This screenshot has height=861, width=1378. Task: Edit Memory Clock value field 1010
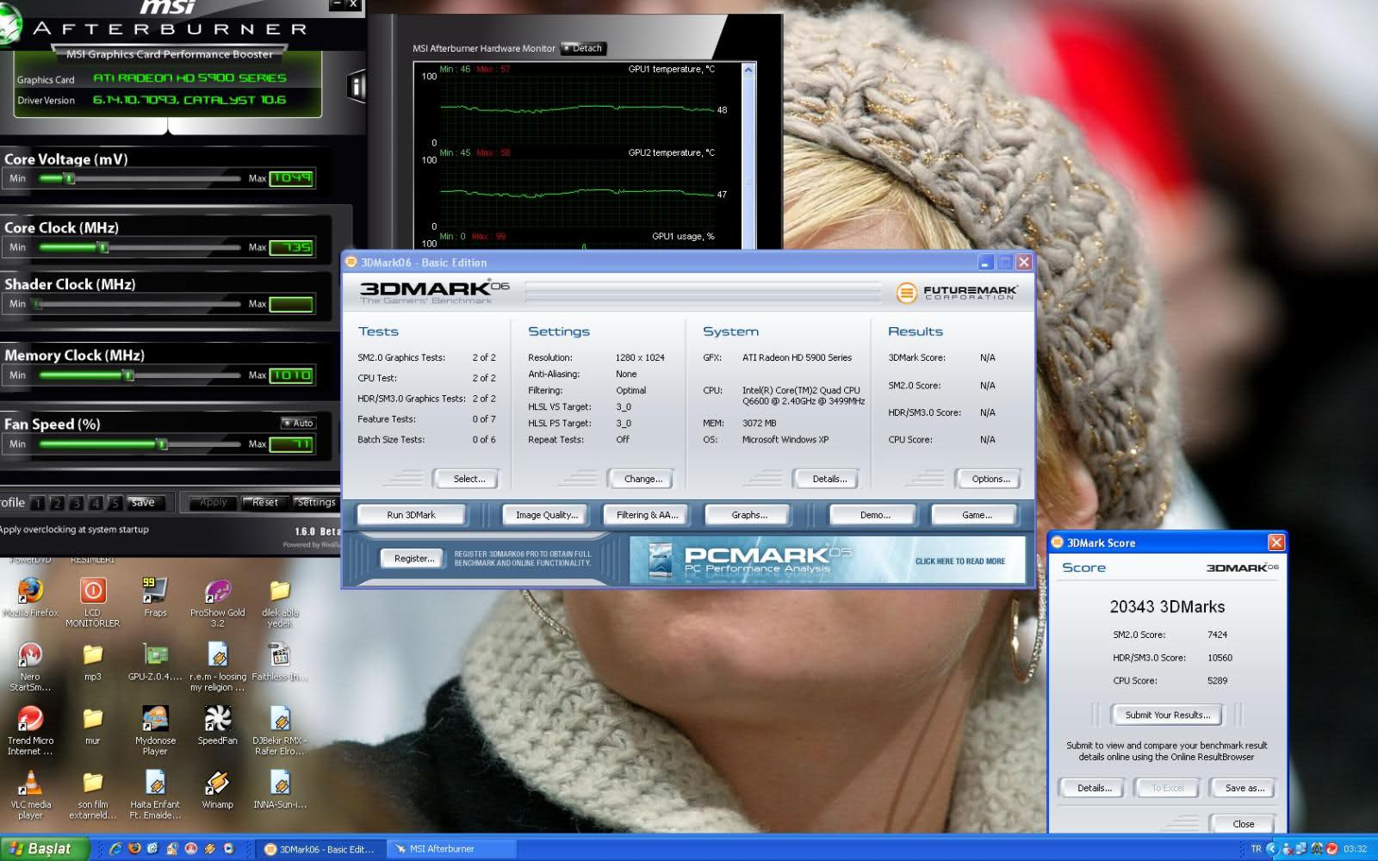click(x=292, y=375)
